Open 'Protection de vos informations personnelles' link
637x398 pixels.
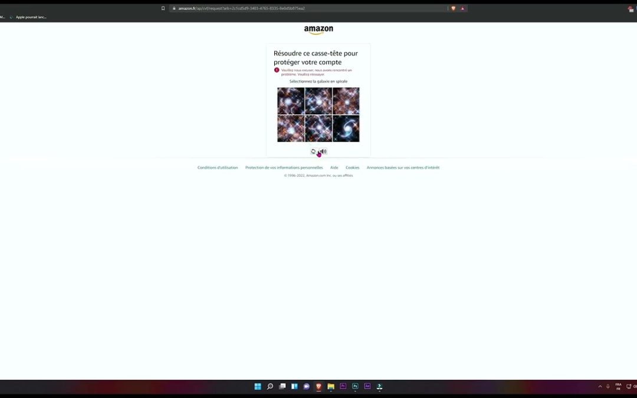284,167
